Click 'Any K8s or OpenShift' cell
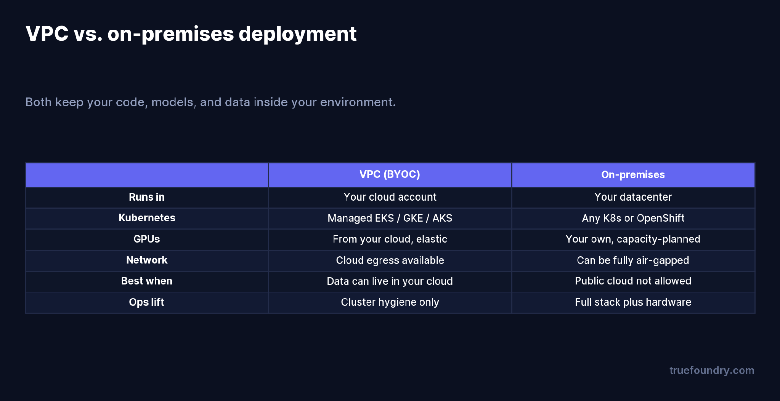The height and width of the screenshot is (401, 780). coord(633,218)
